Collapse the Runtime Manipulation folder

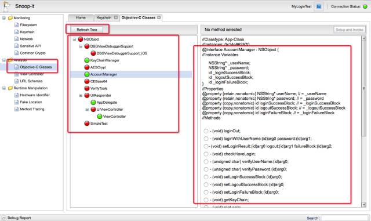point(4,88)
